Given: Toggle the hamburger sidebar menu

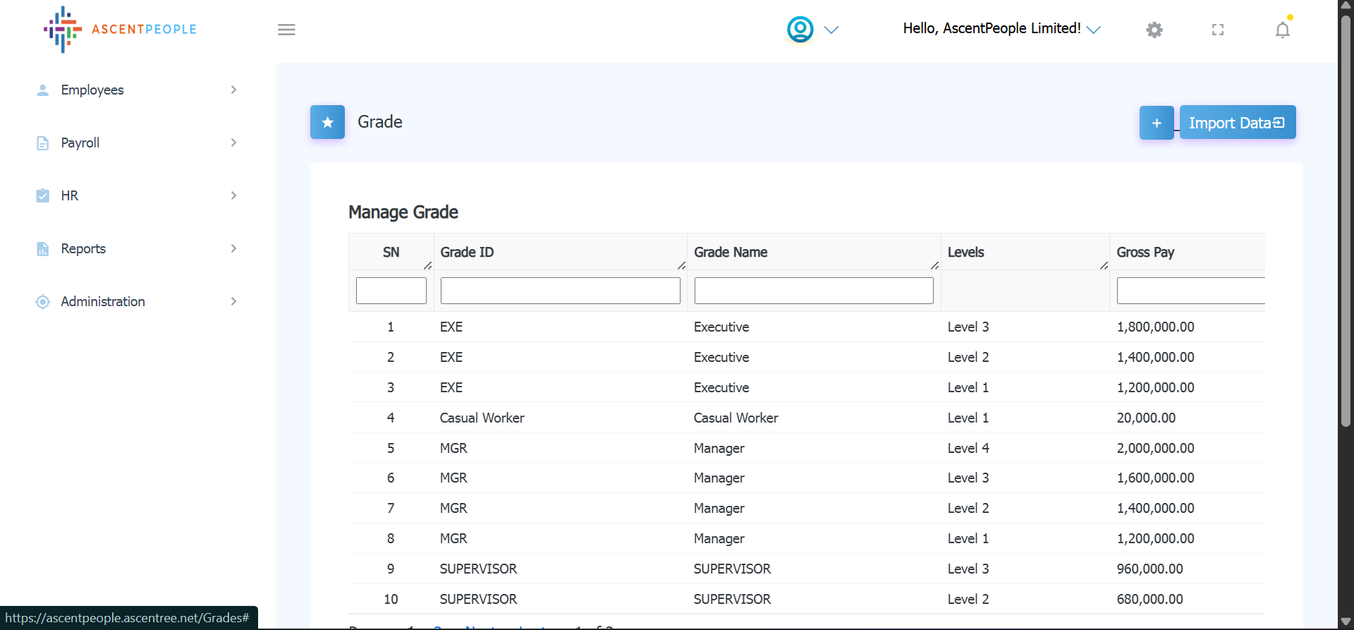Looking at the screenshot, I should click(286, 30).
